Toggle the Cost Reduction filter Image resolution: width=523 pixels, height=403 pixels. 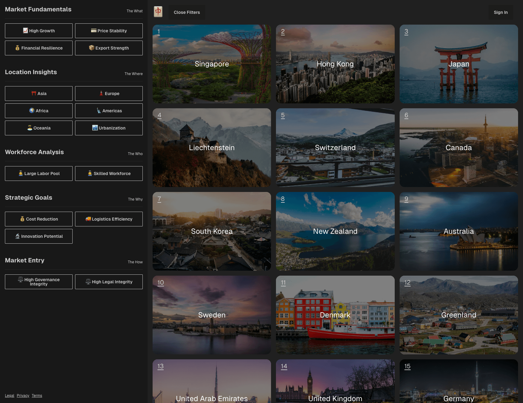(x=39, y=219)
